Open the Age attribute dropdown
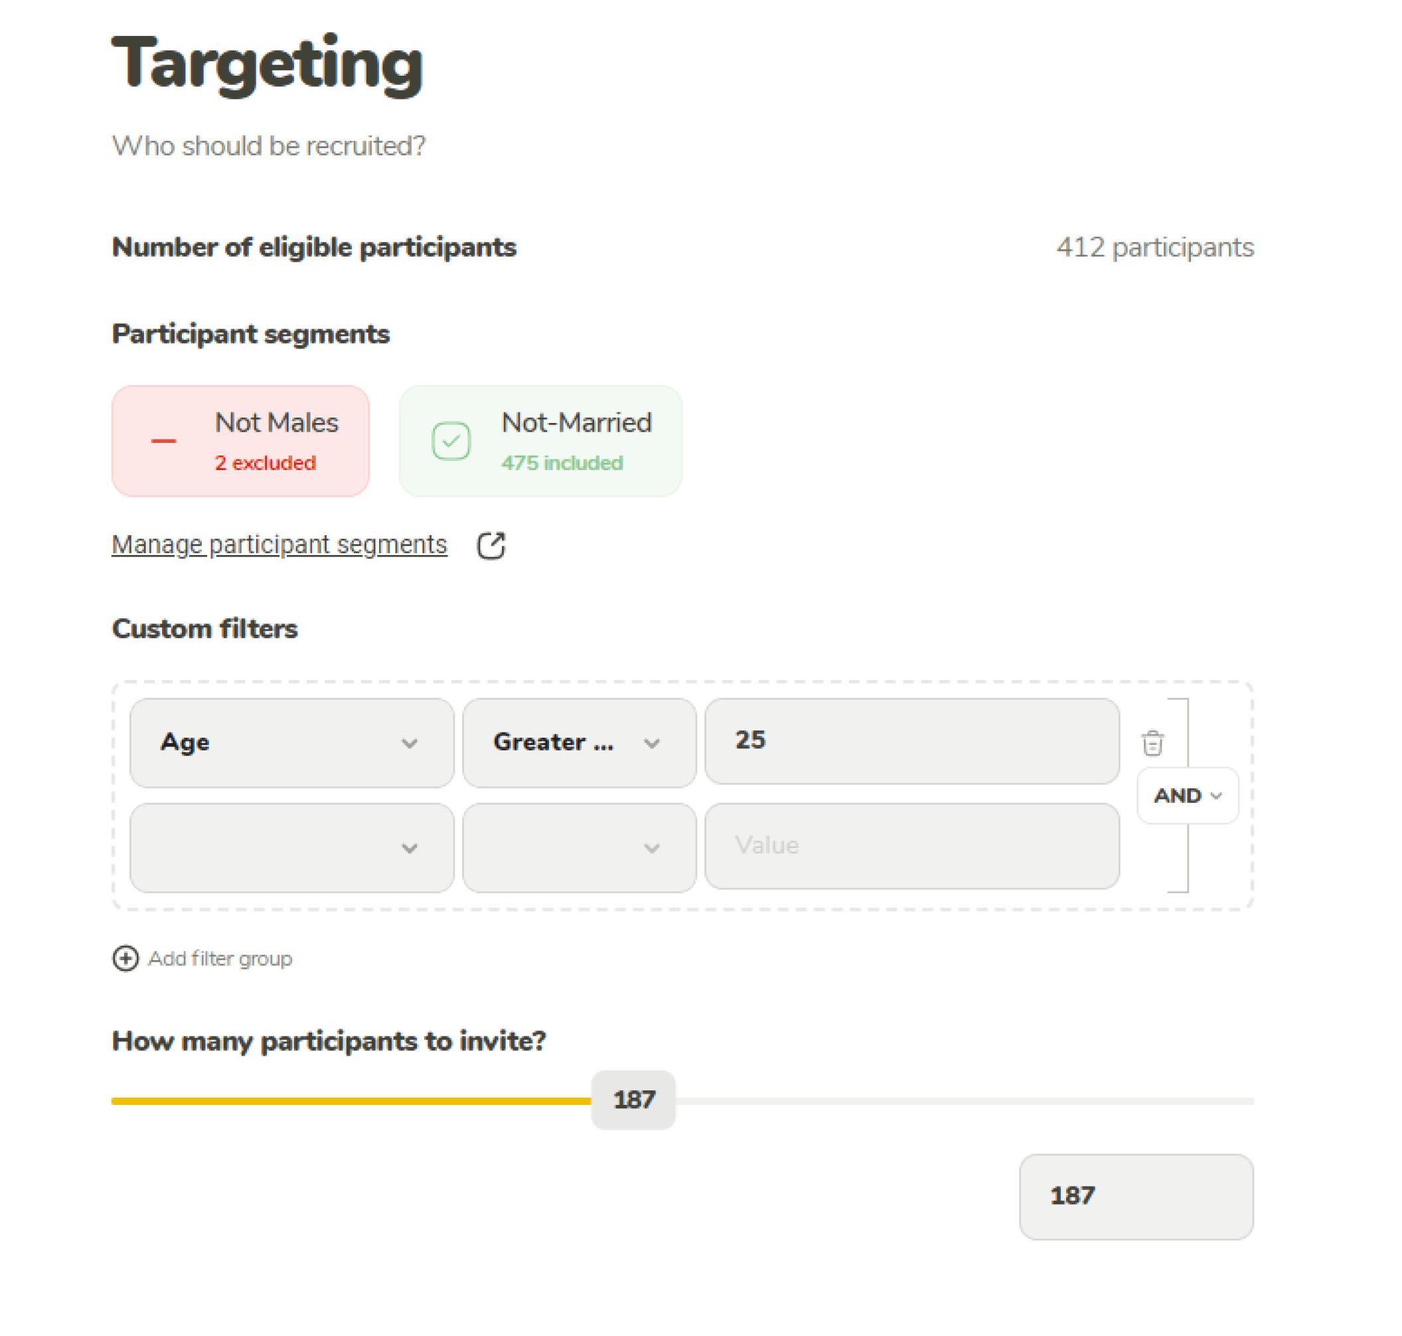The height and width of the screenshot is (1336, 1402). pyautogui.click(x=291, y=743)
